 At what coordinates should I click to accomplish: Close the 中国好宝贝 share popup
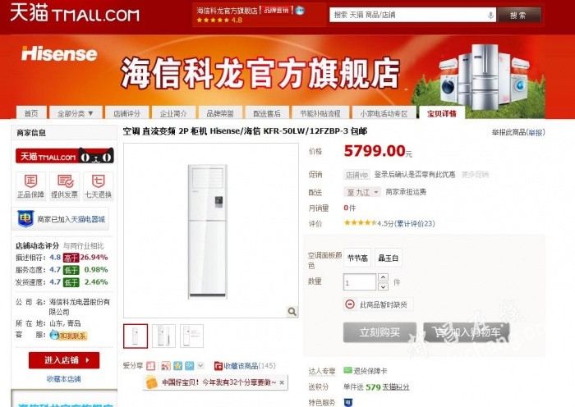(282, 382)
